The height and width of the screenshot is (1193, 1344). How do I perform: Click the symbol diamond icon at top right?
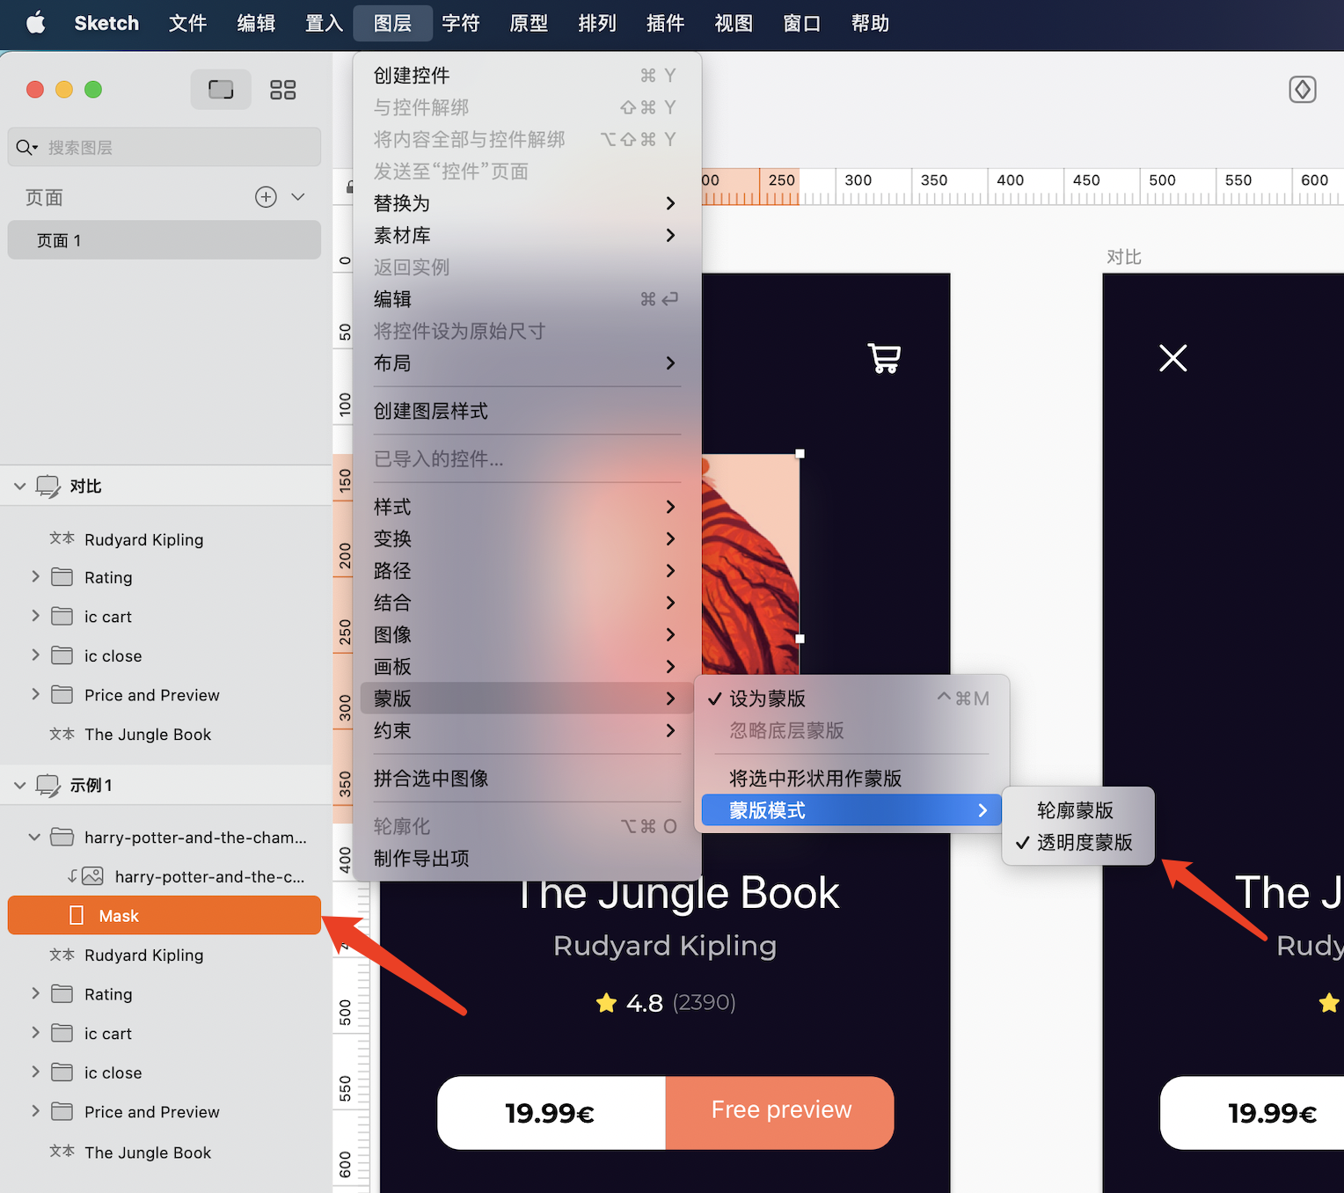pos(1302,90)
